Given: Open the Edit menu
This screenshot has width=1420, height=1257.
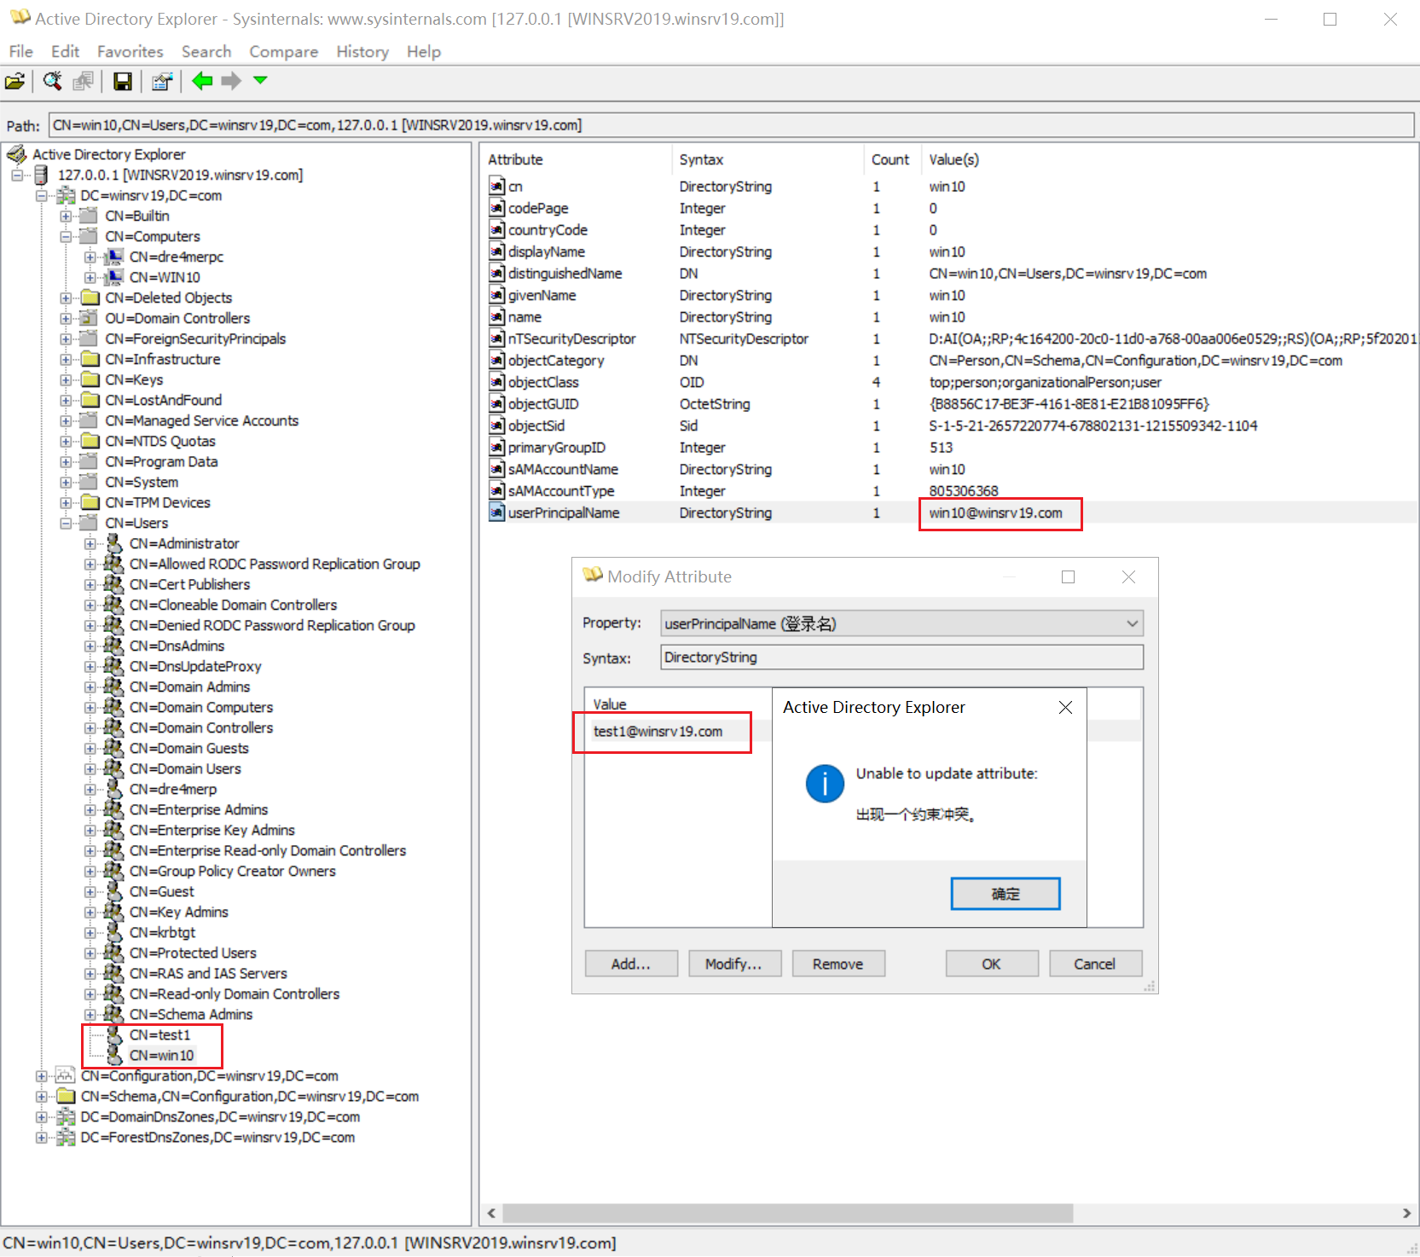Looking at the screenshot, I should [65, 51].
